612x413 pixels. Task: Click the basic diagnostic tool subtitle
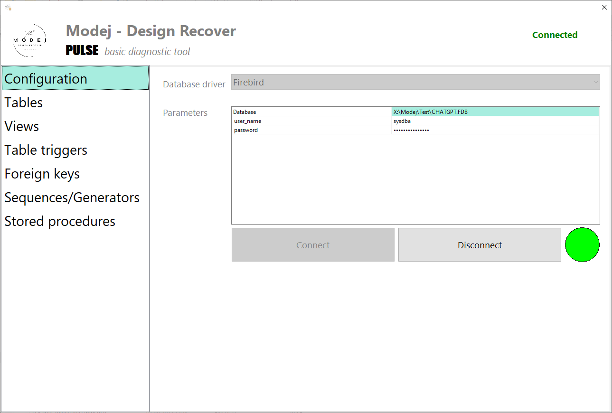[147, 51]
